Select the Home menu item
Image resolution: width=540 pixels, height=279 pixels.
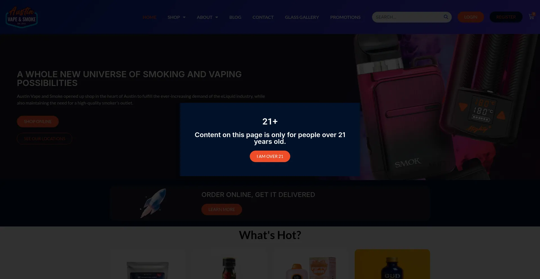pyautogui.click(x=149, y=17)
